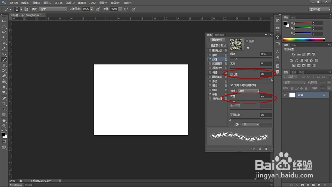Open the brush preset picker arrow
Image resolution: width=332 pixels, height=187 pixels.
pyautogui.click(x=21, y=9)
